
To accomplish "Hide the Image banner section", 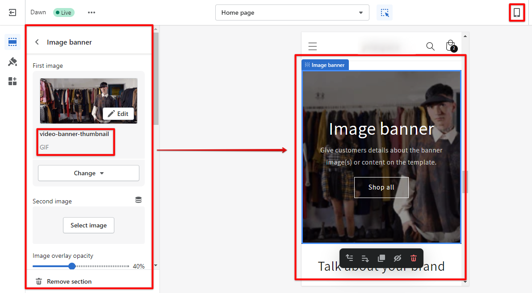I will tap(397, 258).
